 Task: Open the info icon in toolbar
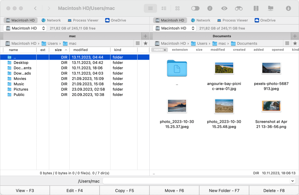pos(210,8)
